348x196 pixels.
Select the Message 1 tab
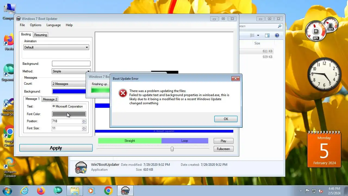point(33,99)
